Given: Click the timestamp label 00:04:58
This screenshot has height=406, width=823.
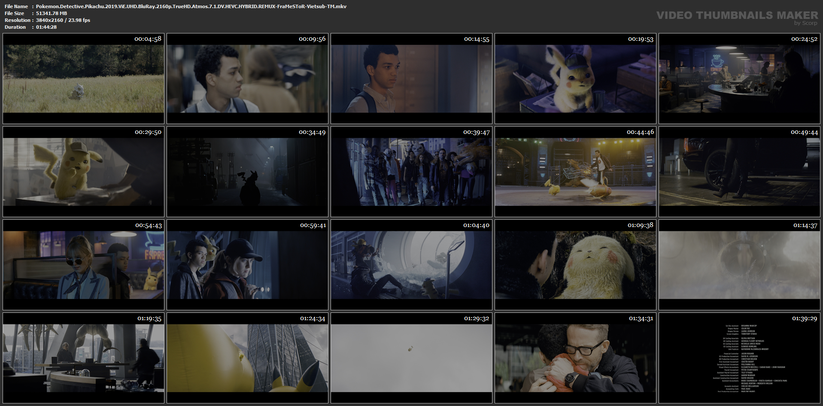Looking at the screenshot, I should point(148,39).
